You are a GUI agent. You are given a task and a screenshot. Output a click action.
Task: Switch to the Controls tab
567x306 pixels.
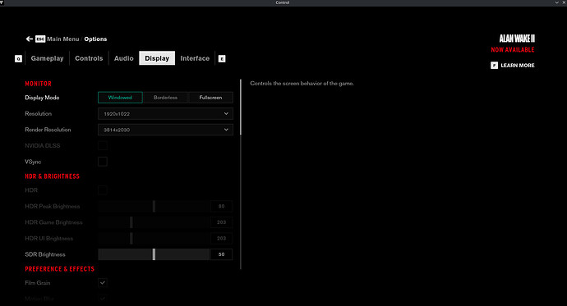coord(89,58)
